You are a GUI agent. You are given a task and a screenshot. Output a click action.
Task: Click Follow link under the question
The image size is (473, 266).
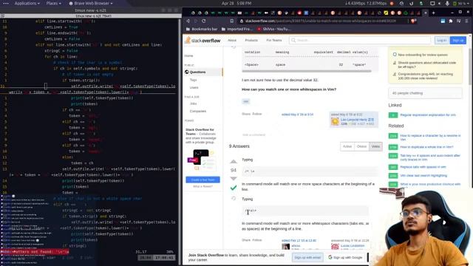(x=257, y=114)
